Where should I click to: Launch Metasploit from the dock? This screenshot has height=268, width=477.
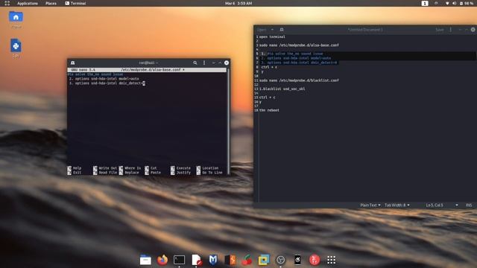(213, 260)
